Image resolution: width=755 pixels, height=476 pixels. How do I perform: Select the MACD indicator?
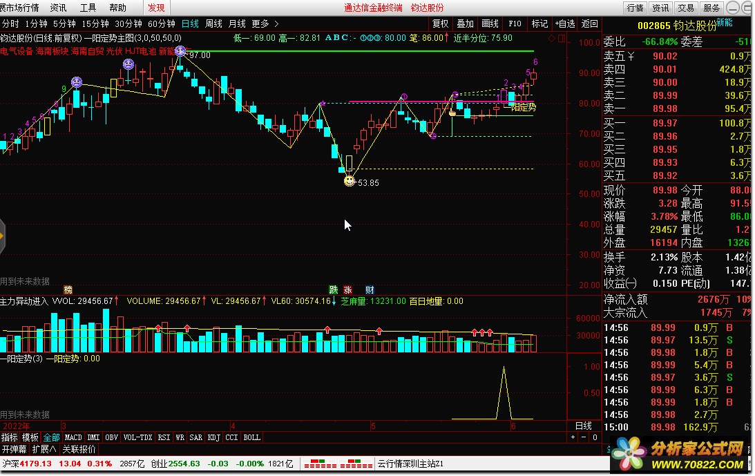73,437
